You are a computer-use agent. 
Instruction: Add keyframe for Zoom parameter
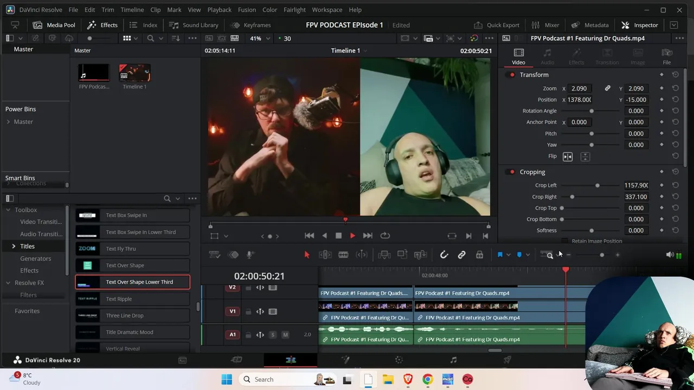(661, 88)
